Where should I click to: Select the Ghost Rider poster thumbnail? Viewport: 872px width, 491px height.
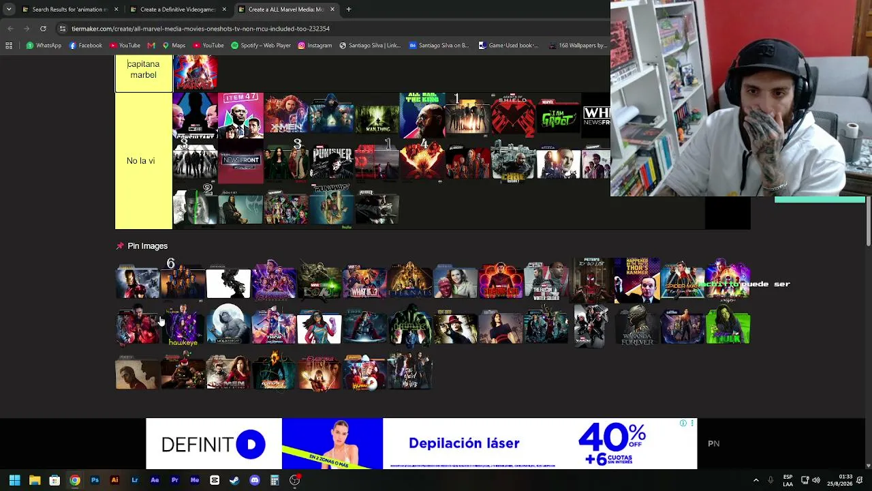(274, 372)
